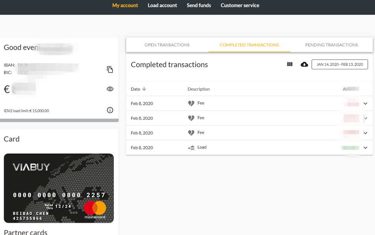Download transactions using the cloud icon
This screenshot has width=375, height=235.
(304, 64)
